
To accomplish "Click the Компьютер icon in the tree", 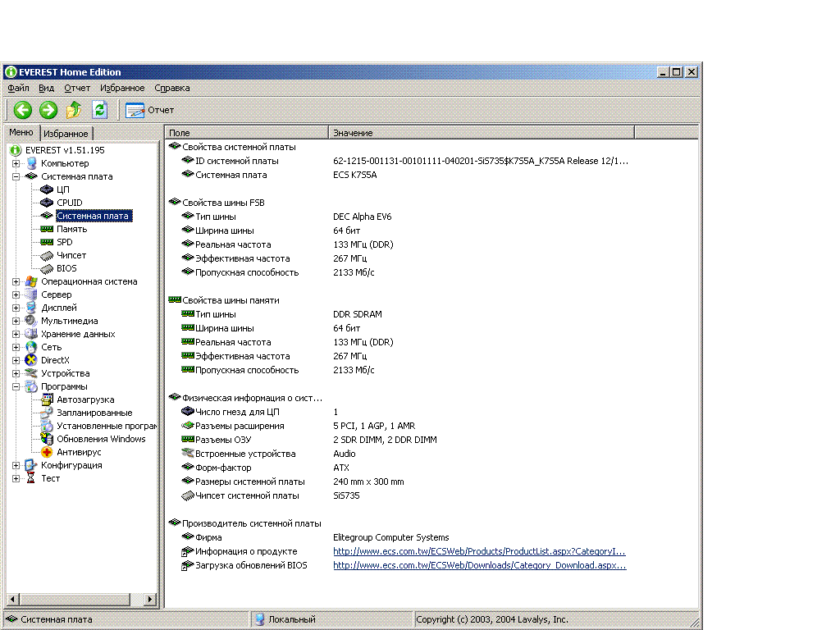I will 32,163.
